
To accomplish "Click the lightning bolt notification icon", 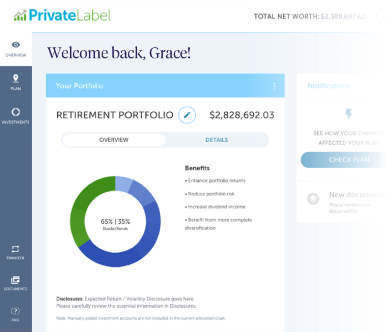I will pyautogui.click(x=349, y=114).
